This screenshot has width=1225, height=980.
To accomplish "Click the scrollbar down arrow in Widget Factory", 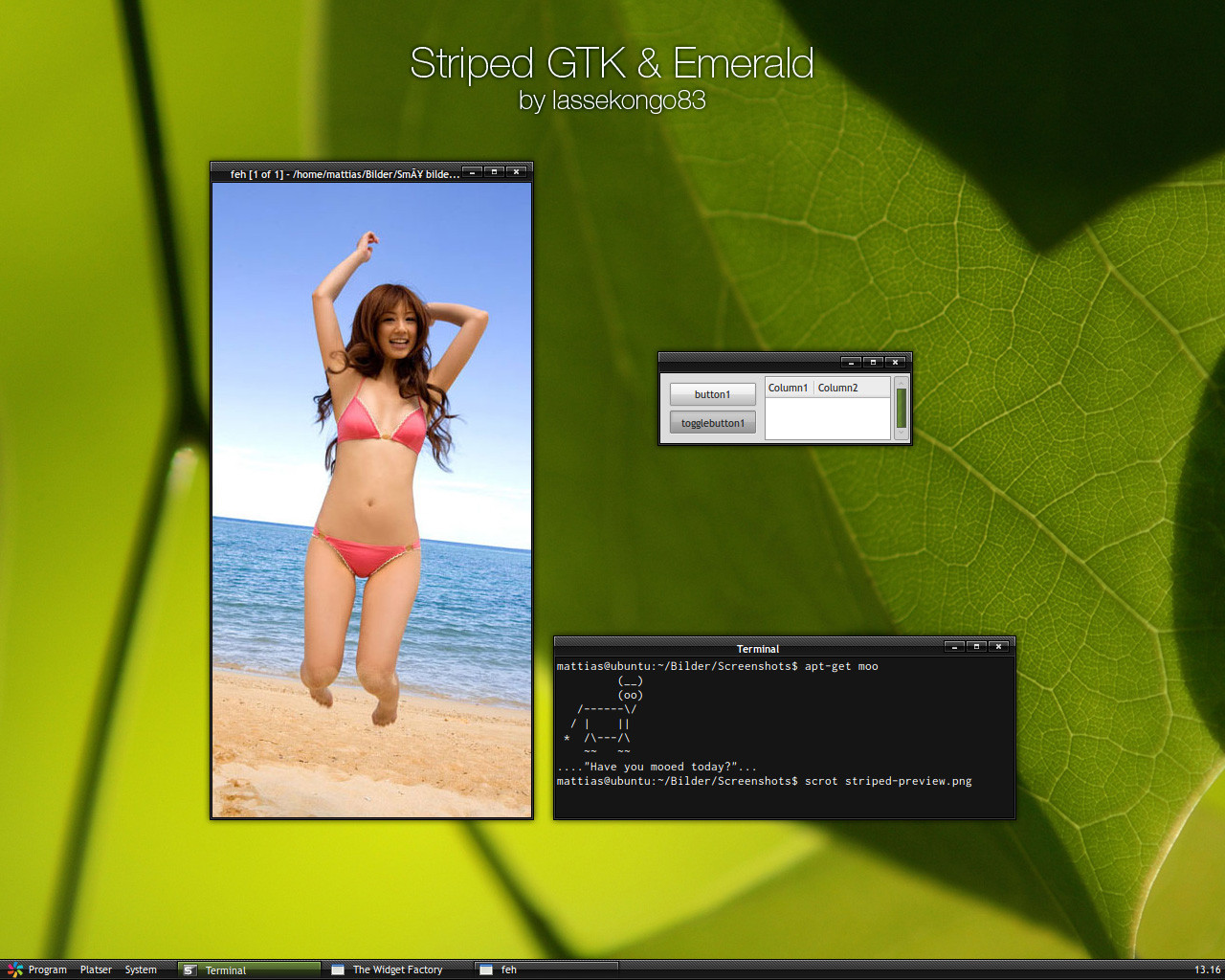I will point(901,434).
